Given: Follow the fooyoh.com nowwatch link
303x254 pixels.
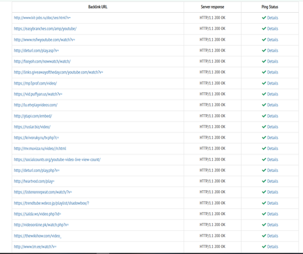Looking at the screenshot, I should [42, 61].
